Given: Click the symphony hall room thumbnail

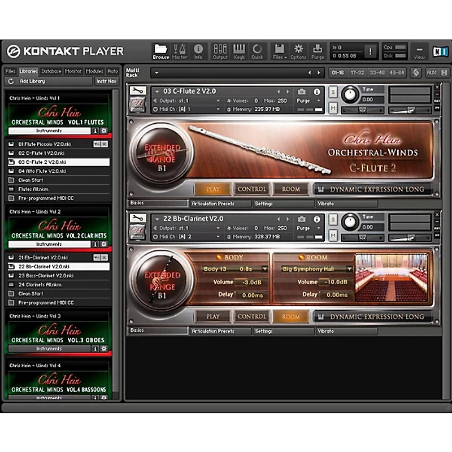Looking at the screenshot, I should 391,278.
